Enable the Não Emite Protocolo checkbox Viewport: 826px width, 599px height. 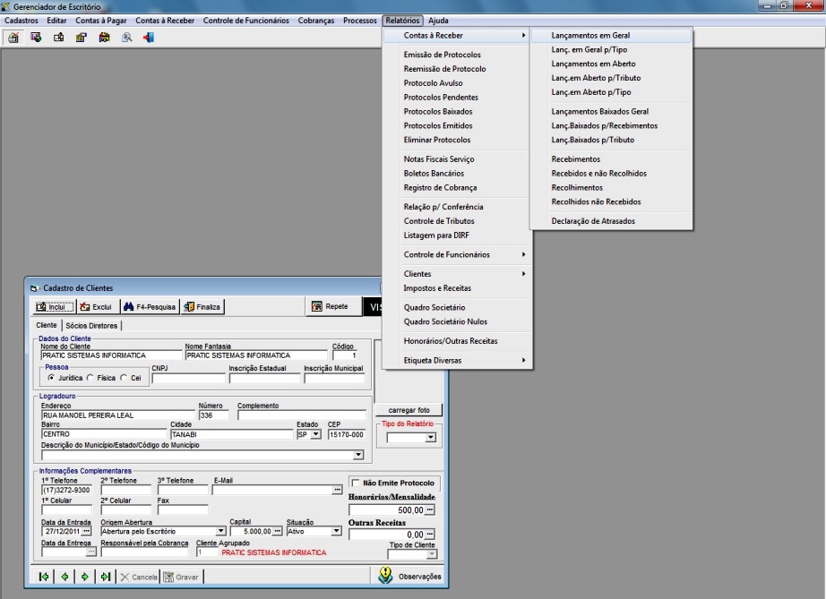point(355,483)
